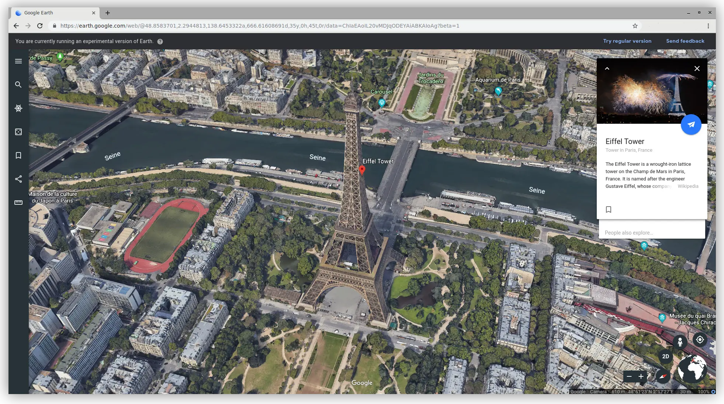The image size is (724, 404).
Task: Click Try regular version button
Action: pyautogui.click(x=627, y=41)
